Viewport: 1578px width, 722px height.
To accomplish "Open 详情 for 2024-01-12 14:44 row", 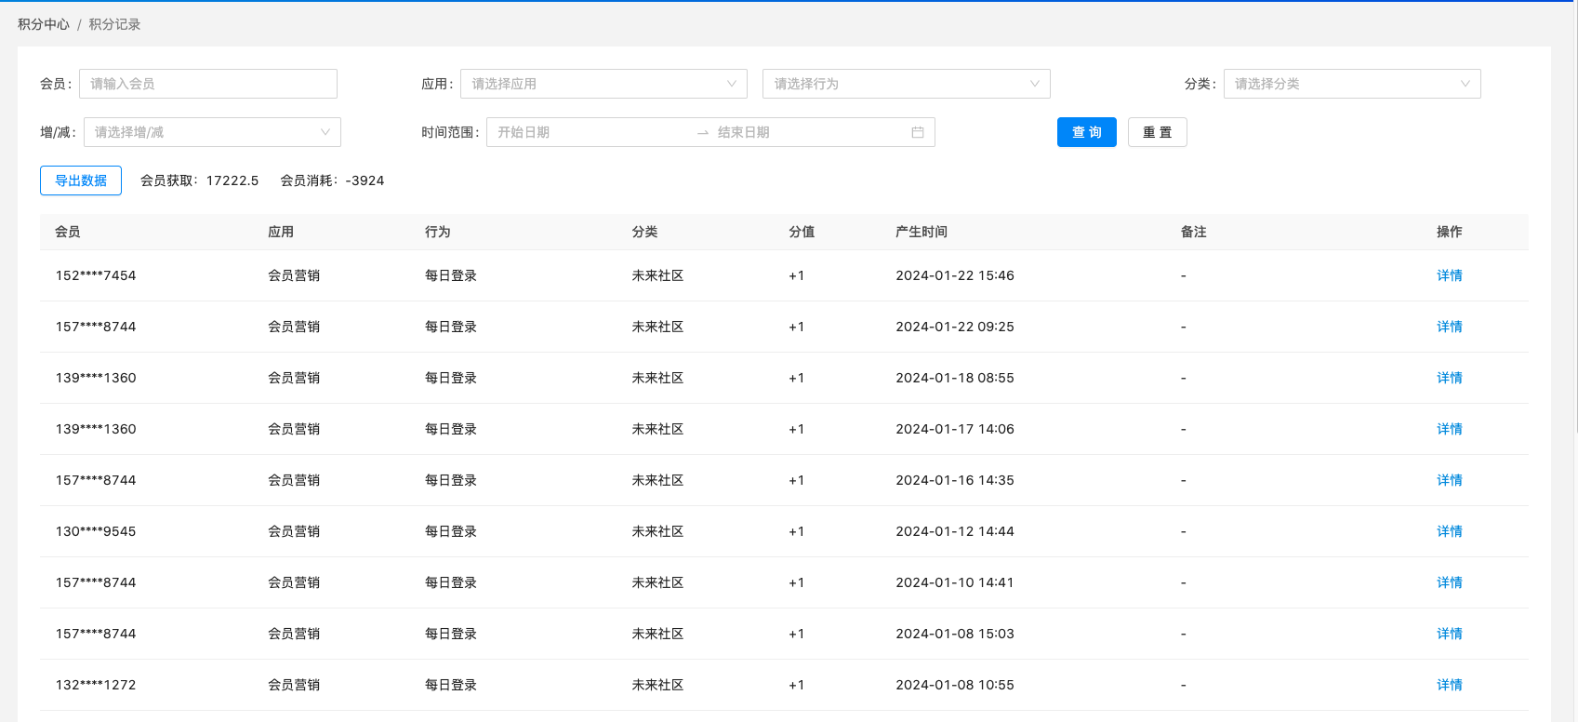I will 1449,531.
